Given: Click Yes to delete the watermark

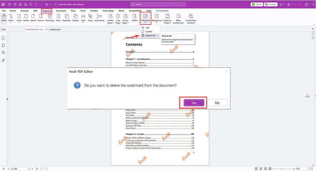Looking at the screenshot, I should click(x=194, y=103).
